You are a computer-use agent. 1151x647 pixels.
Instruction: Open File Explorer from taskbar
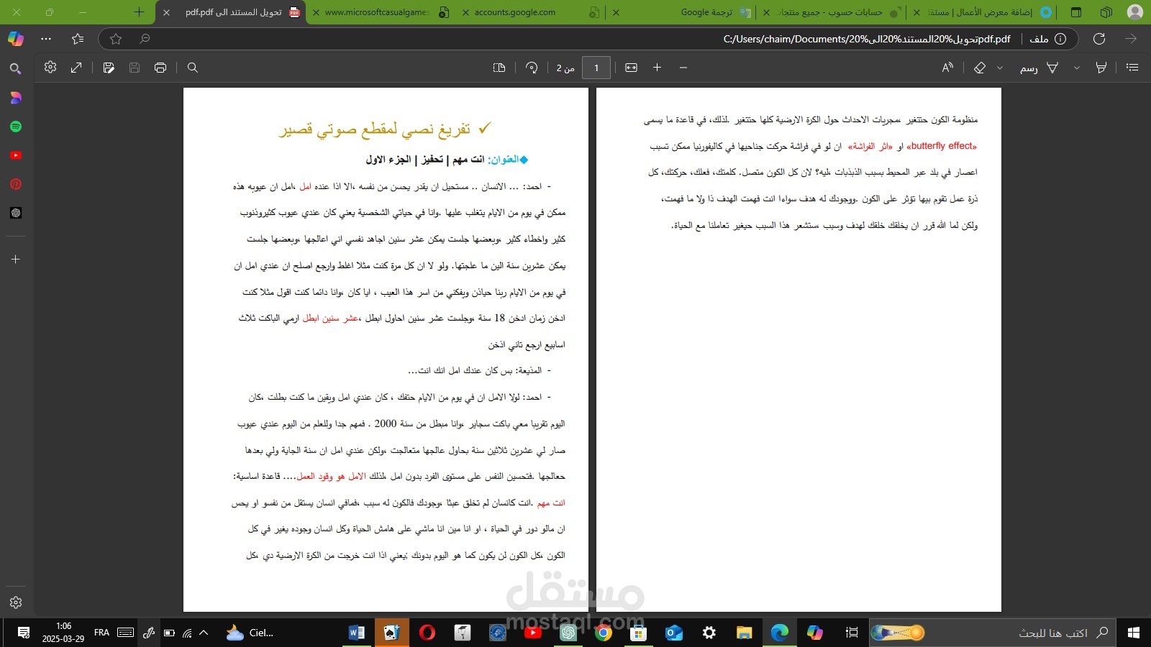[745, 633]
